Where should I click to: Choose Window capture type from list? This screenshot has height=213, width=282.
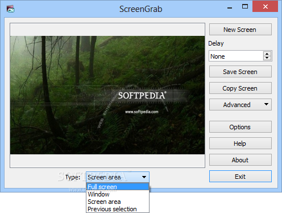pyautogui.click(x=118, y=194)
